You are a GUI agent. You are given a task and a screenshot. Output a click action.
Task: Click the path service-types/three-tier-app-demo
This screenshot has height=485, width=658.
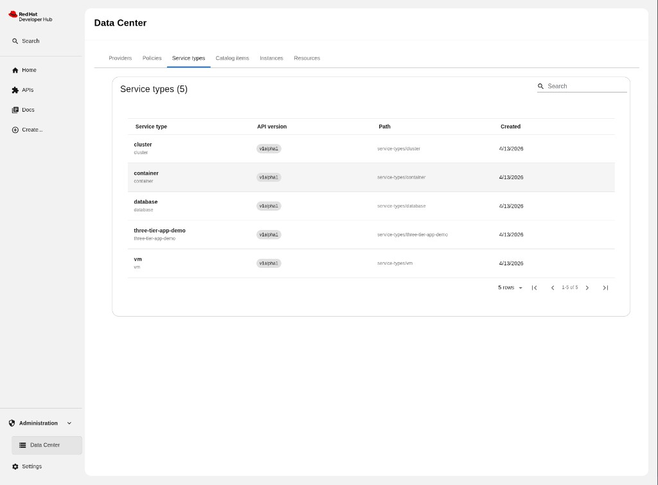point(413,235)
